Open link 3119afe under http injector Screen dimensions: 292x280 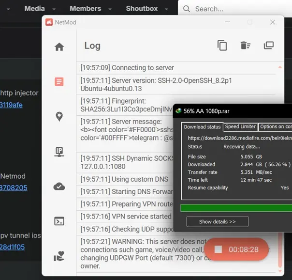[x=11, y=105]
